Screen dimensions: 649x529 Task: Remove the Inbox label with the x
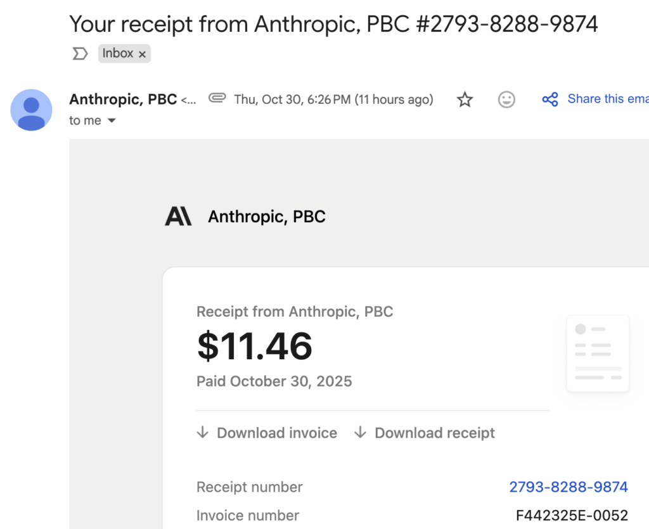point(142,54)
